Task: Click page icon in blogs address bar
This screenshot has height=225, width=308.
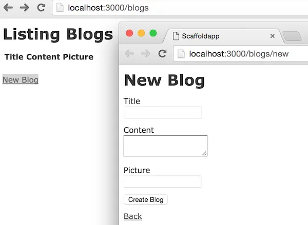Action: 60,8
